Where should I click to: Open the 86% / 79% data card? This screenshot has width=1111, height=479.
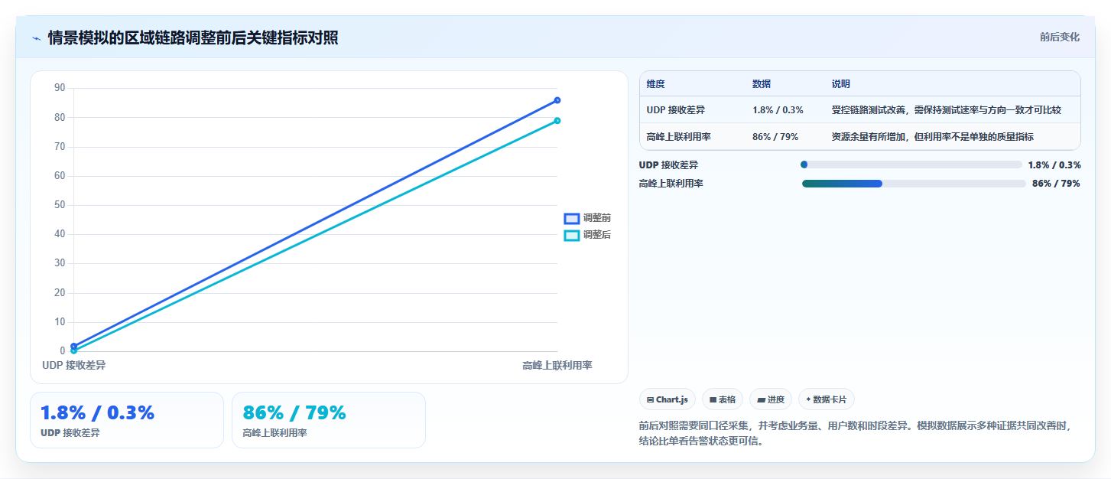329,420
